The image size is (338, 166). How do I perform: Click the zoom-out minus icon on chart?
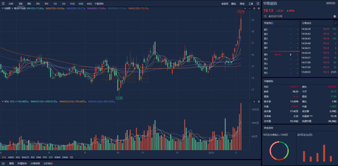(250, 7)
